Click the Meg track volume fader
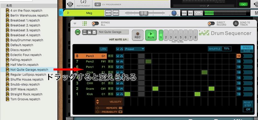 coord(144,13)
